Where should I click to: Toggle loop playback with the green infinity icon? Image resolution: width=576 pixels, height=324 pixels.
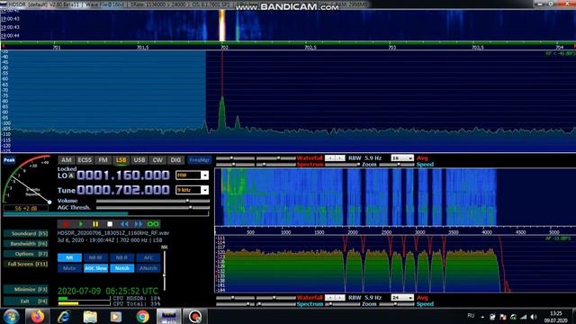tap(153, 224)
